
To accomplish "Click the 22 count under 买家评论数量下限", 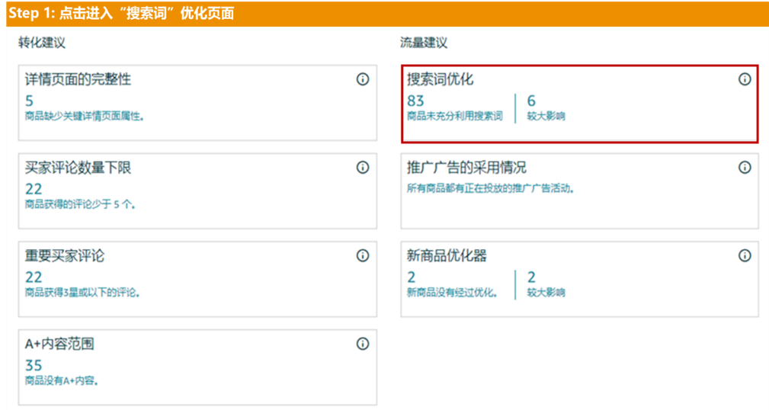I will (x=34, y=189).
